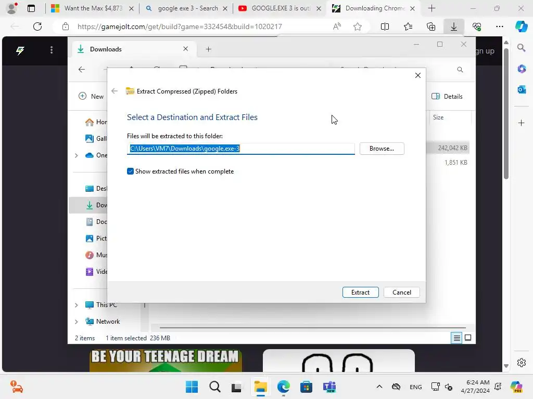
Task: Open Microsoft Store from taskbar
Action: tap(306, 387)
